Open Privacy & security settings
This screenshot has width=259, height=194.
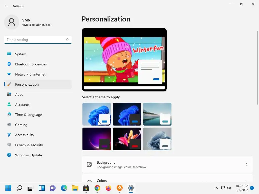(38, 145)
